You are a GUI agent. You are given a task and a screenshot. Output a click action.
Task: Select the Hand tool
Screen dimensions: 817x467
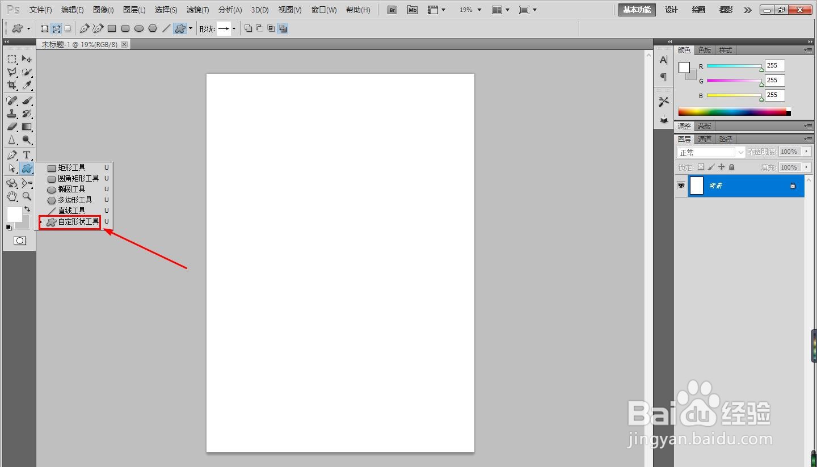12,196
